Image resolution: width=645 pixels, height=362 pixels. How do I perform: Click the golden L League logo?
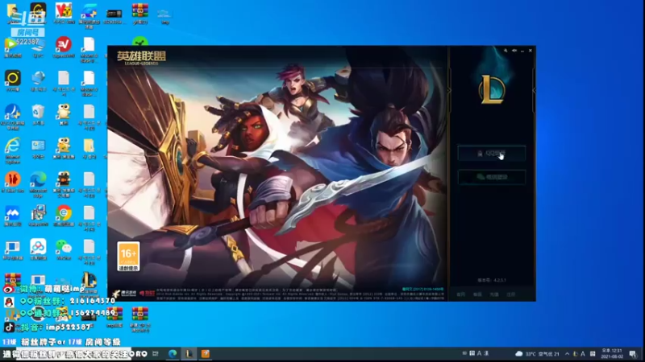coord(492,88)
